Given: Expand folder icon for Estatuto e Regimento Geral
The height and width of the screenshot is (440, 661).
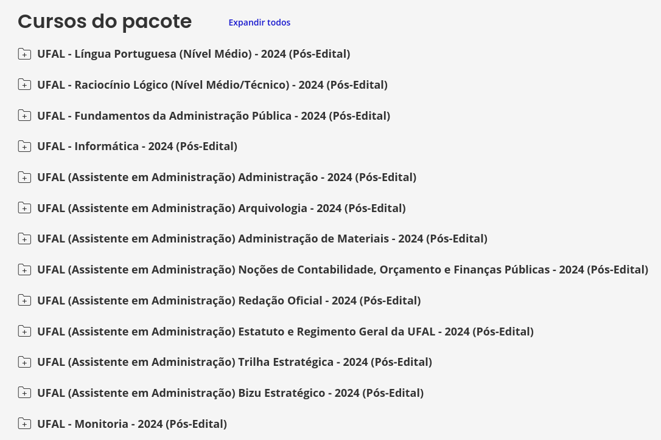Looking at the screenshot, I should [x=24, y=331].
